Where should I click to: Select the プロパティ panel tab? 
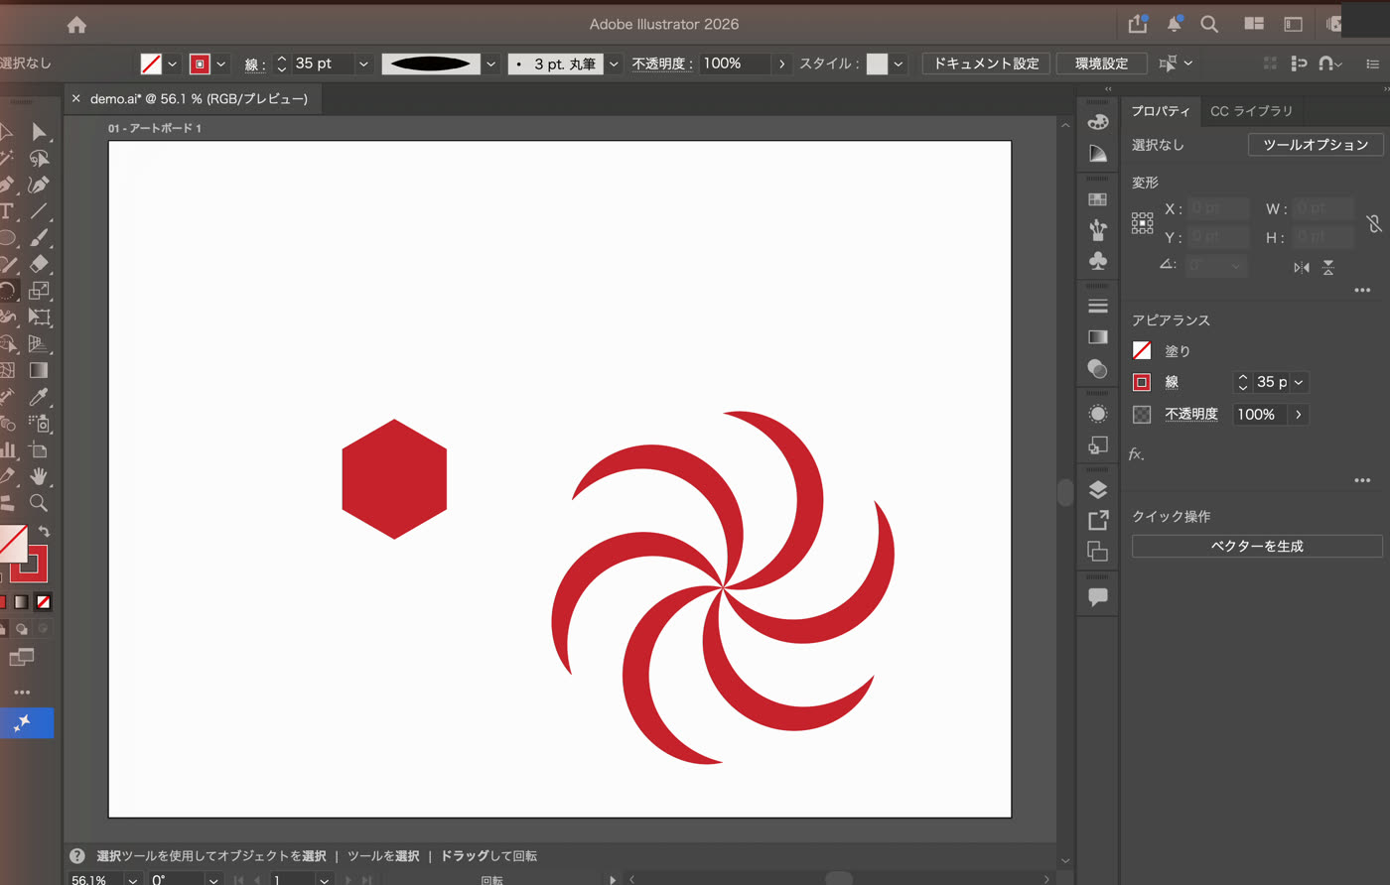click(1161, 111)
